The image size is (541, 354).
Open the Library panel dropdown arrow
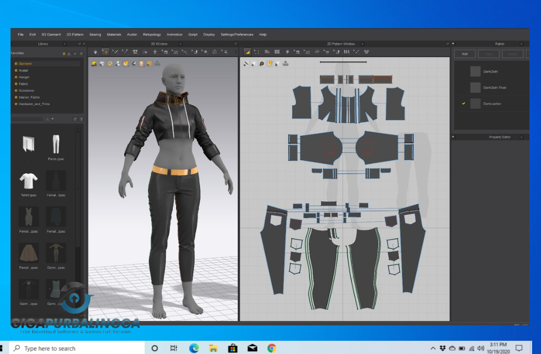tap(64, 44)
